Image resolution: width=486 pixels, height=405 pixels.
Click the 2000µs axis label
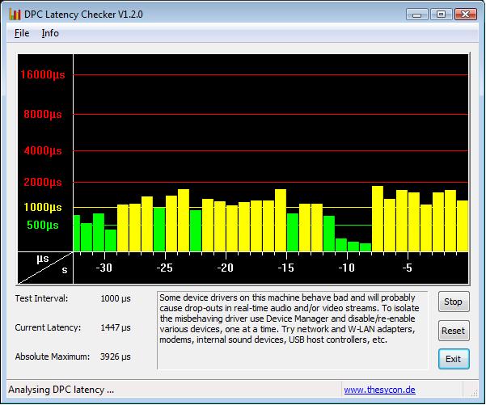[x=43, y=182]
